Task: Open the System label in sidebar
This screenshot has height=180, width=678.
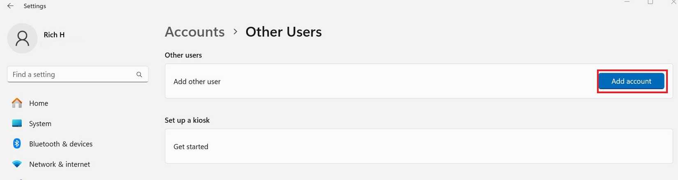Action: coord(40,124)
